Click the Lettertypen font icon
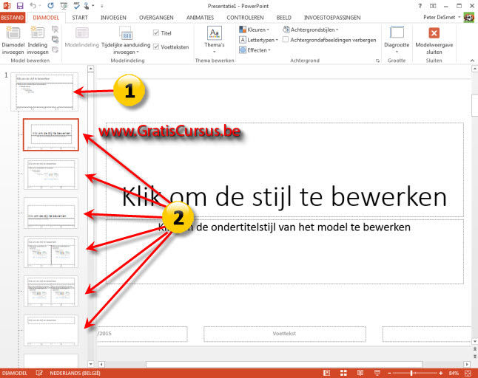The width and height of the screenshot is (478, 378). [x=243, y=40]
